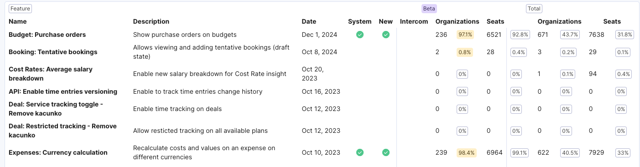Click the Feature badge label
The image size is (640, 167).
20,8
